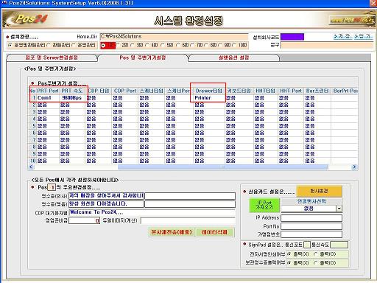Select the 운영및판매관리 install mode radio
Screen dimensions: 377x283
pos(10,45)
